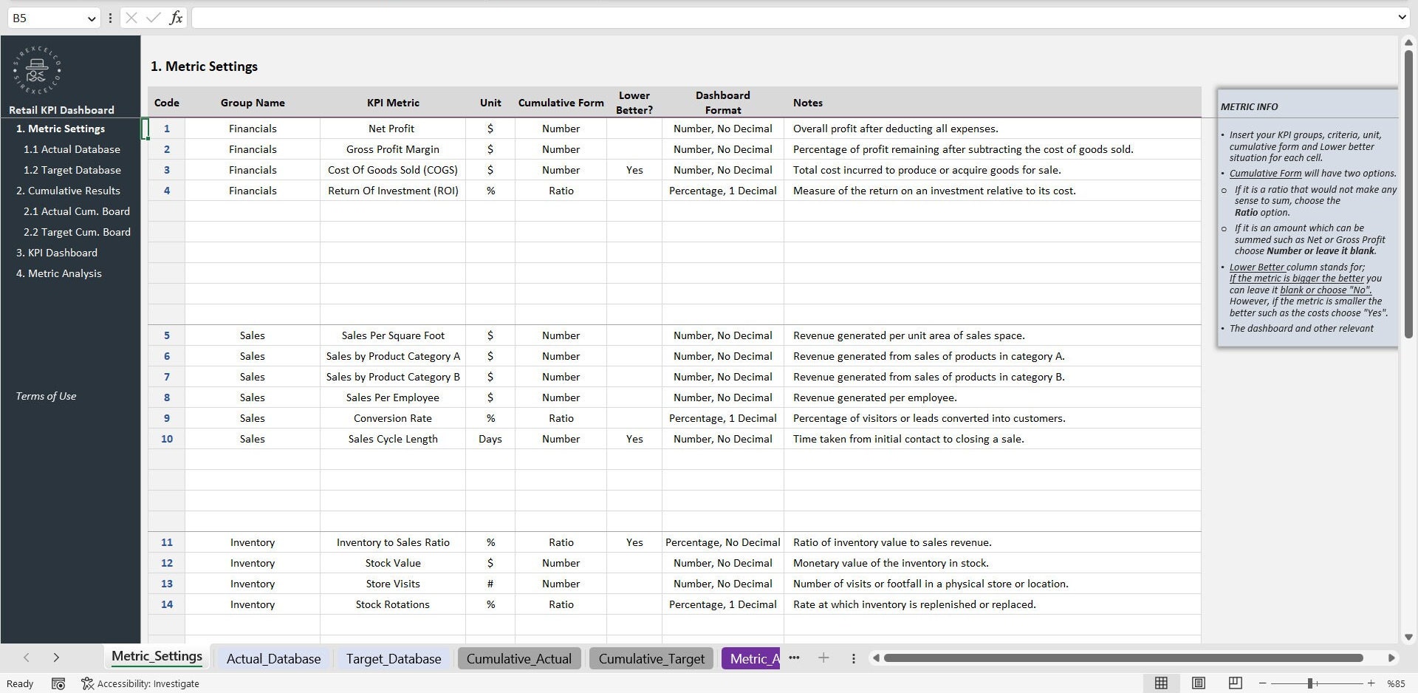
Task: Show more sheet tabs via ellipsis
Action: [x=794, y=658]
